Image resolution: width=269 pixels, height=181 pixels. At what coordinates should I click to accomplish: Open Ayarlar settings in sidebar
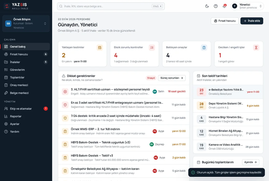click(26, 124)
